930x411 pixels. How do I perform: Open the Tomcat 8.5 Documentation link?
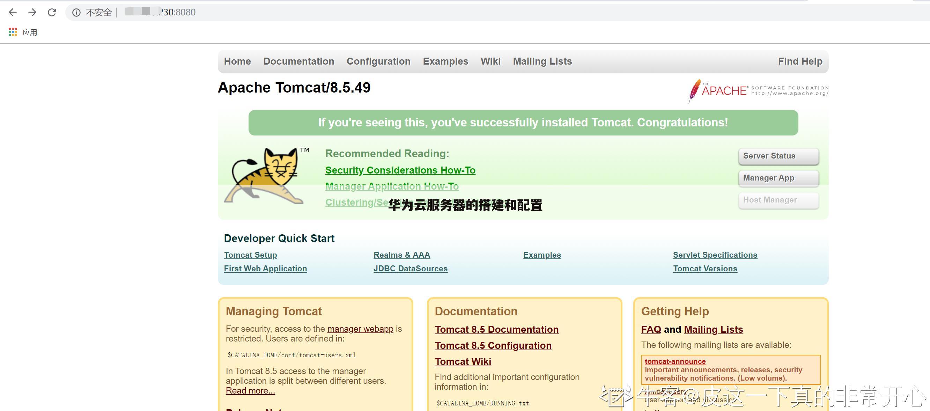pos(496,329)
